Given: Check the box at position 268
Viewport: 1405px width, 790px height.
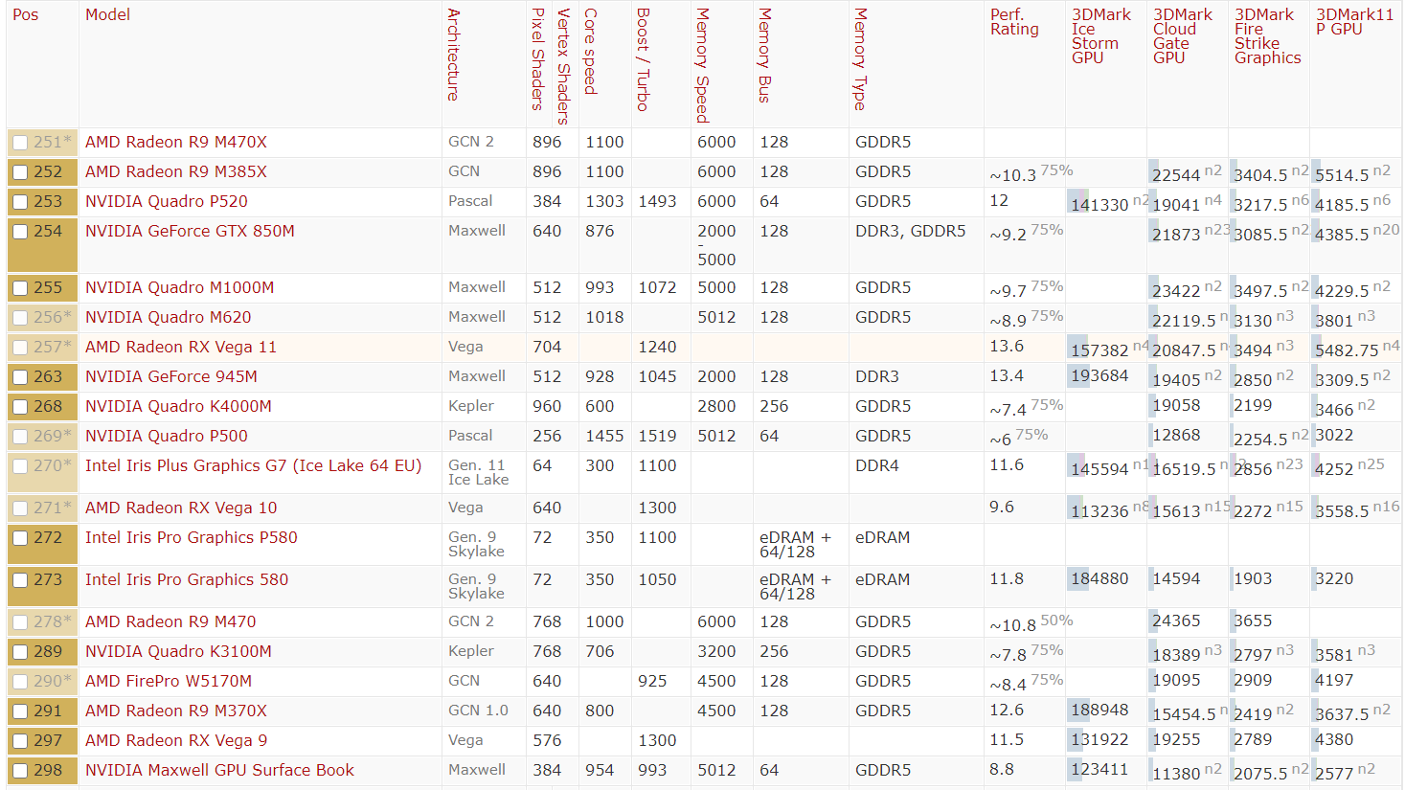Looking at the screenshot, I should point(20,407).
